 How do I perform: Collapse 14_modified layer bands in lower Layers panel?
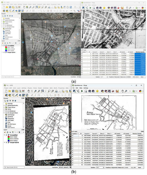pos(5,135)
